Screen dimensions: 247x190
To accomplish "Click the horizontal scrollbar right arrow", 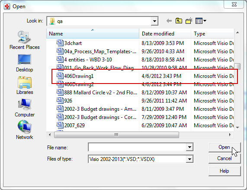I will 230,135.
